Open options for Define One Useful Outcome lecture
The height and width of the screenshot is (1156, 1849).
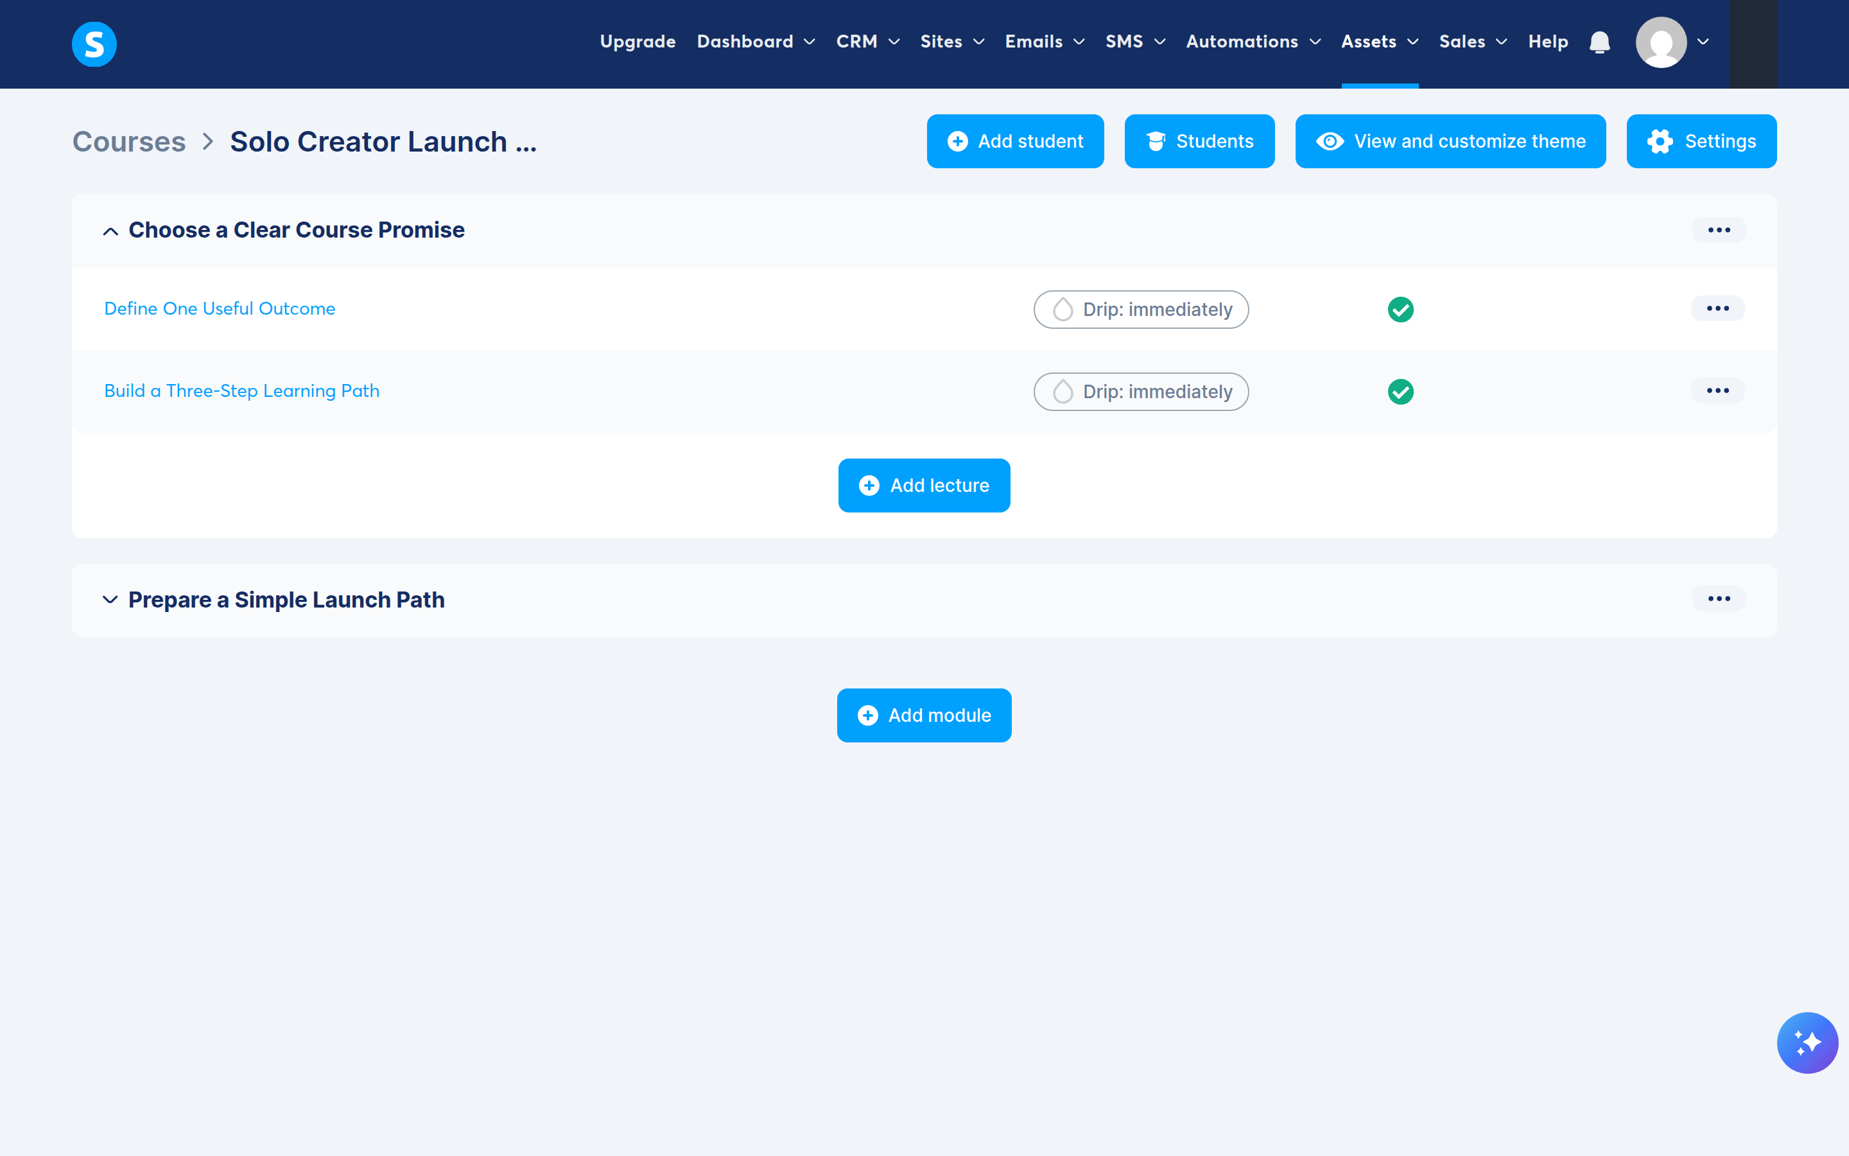[1717, 309]
